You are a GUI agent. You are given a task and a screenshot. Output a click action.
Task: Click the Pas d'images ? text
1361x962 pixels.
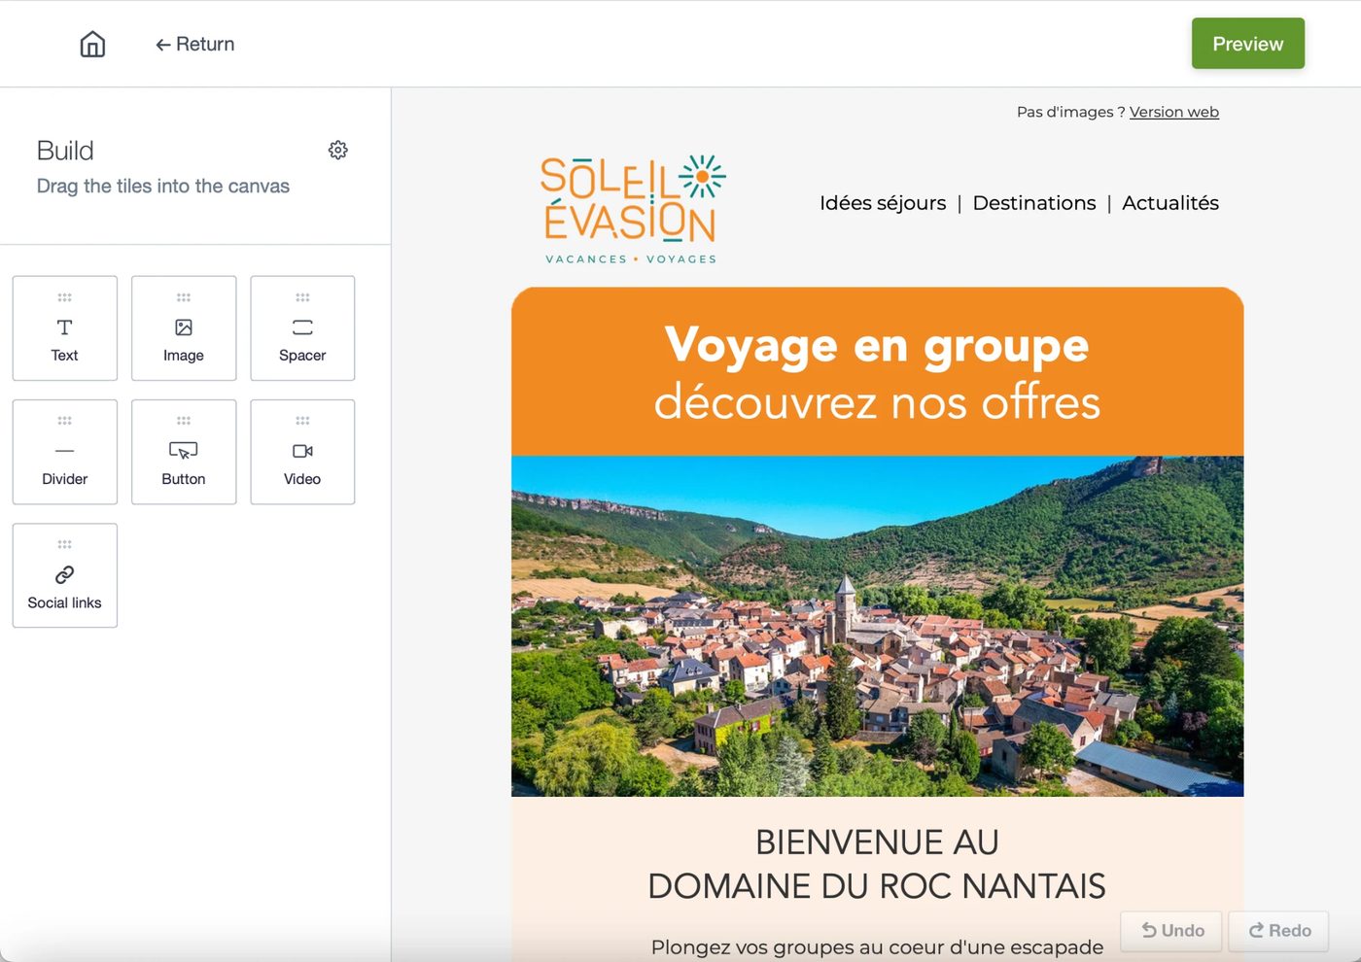coord(1070,112)
